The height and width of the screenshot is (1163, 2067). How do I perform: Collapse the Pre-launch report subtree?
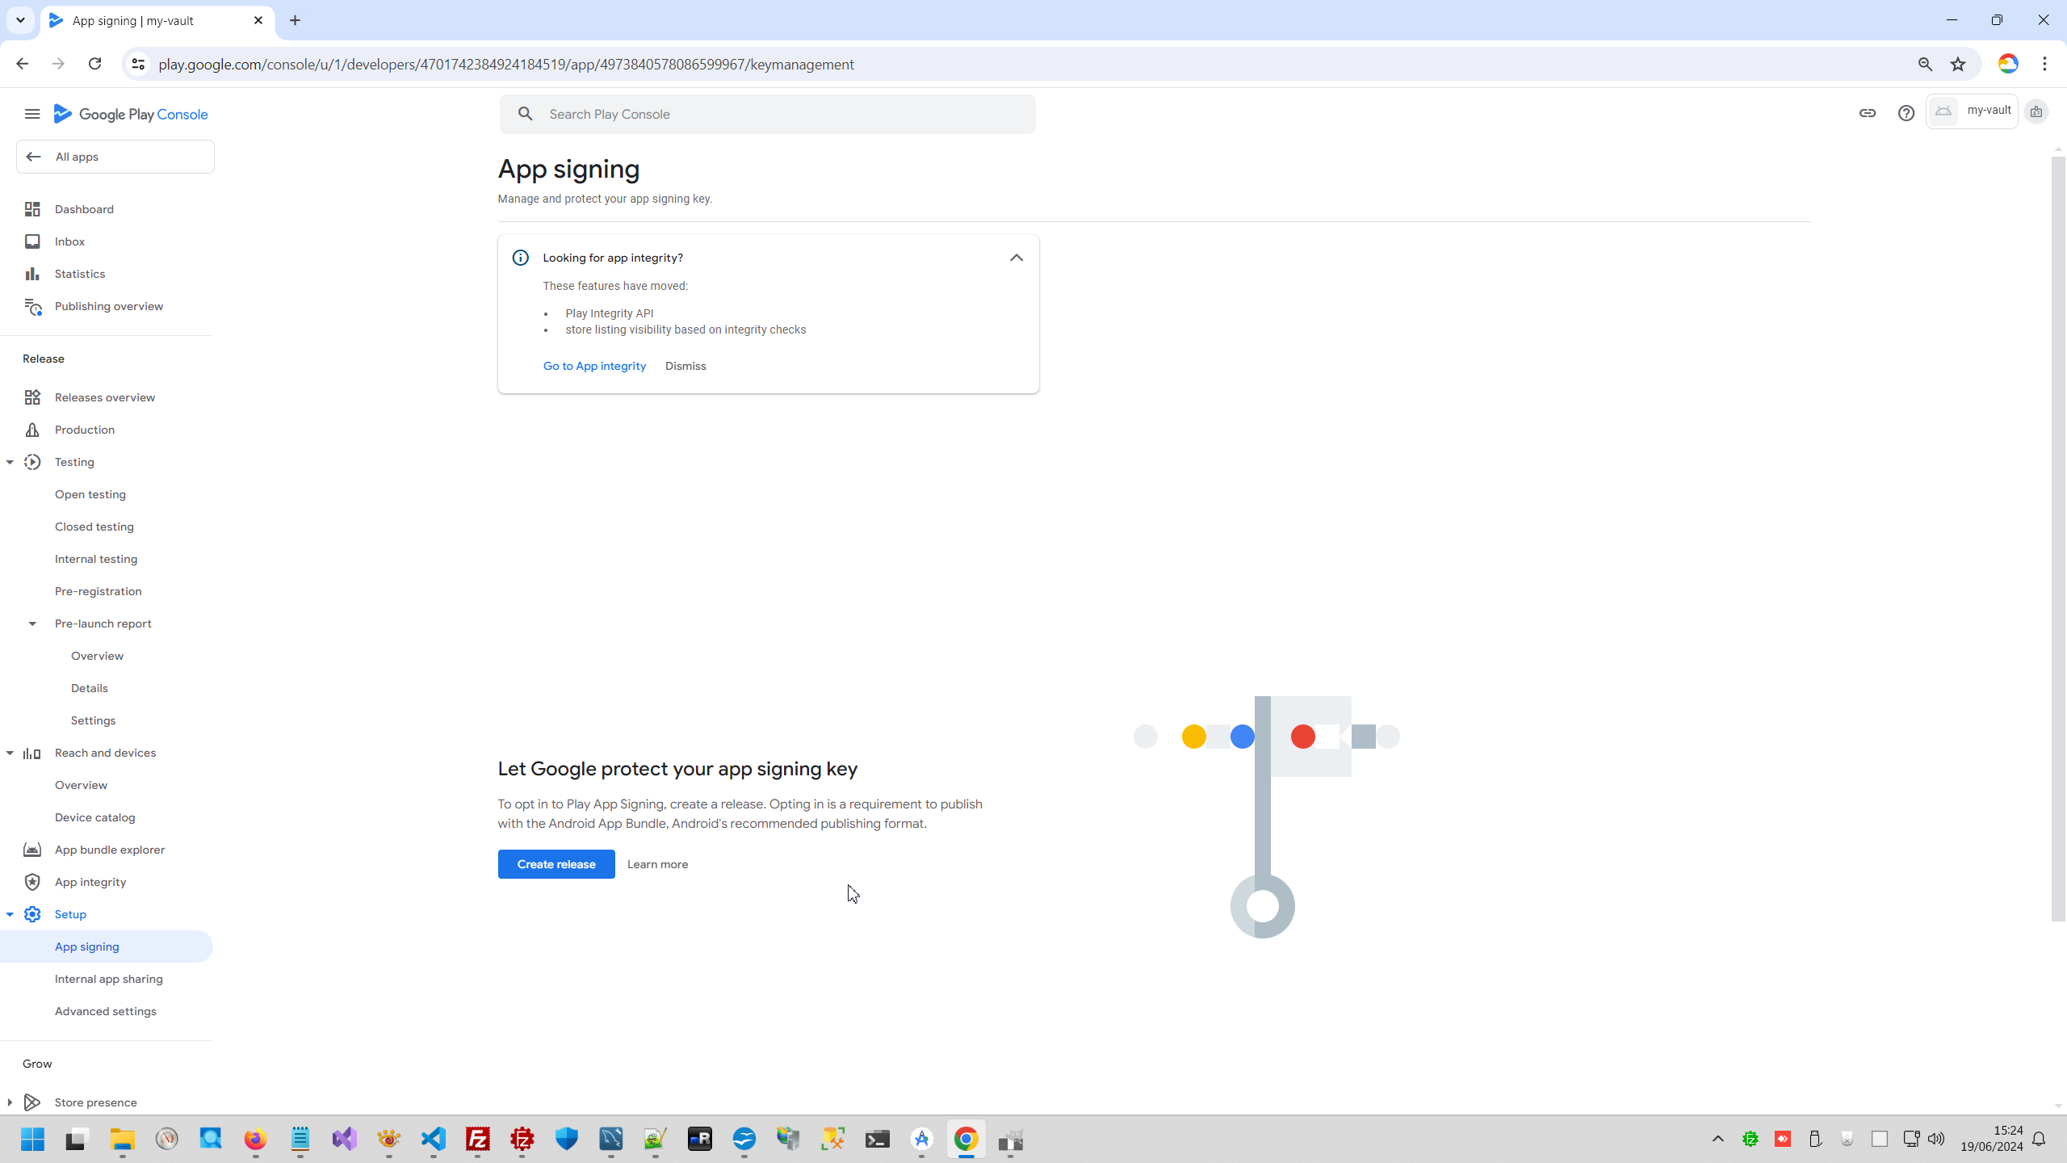point(32,623)
